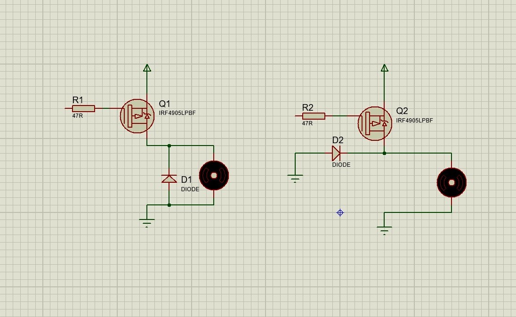Select resistor R2 body
The image size is (516, 317).
(x=314, y=116)
